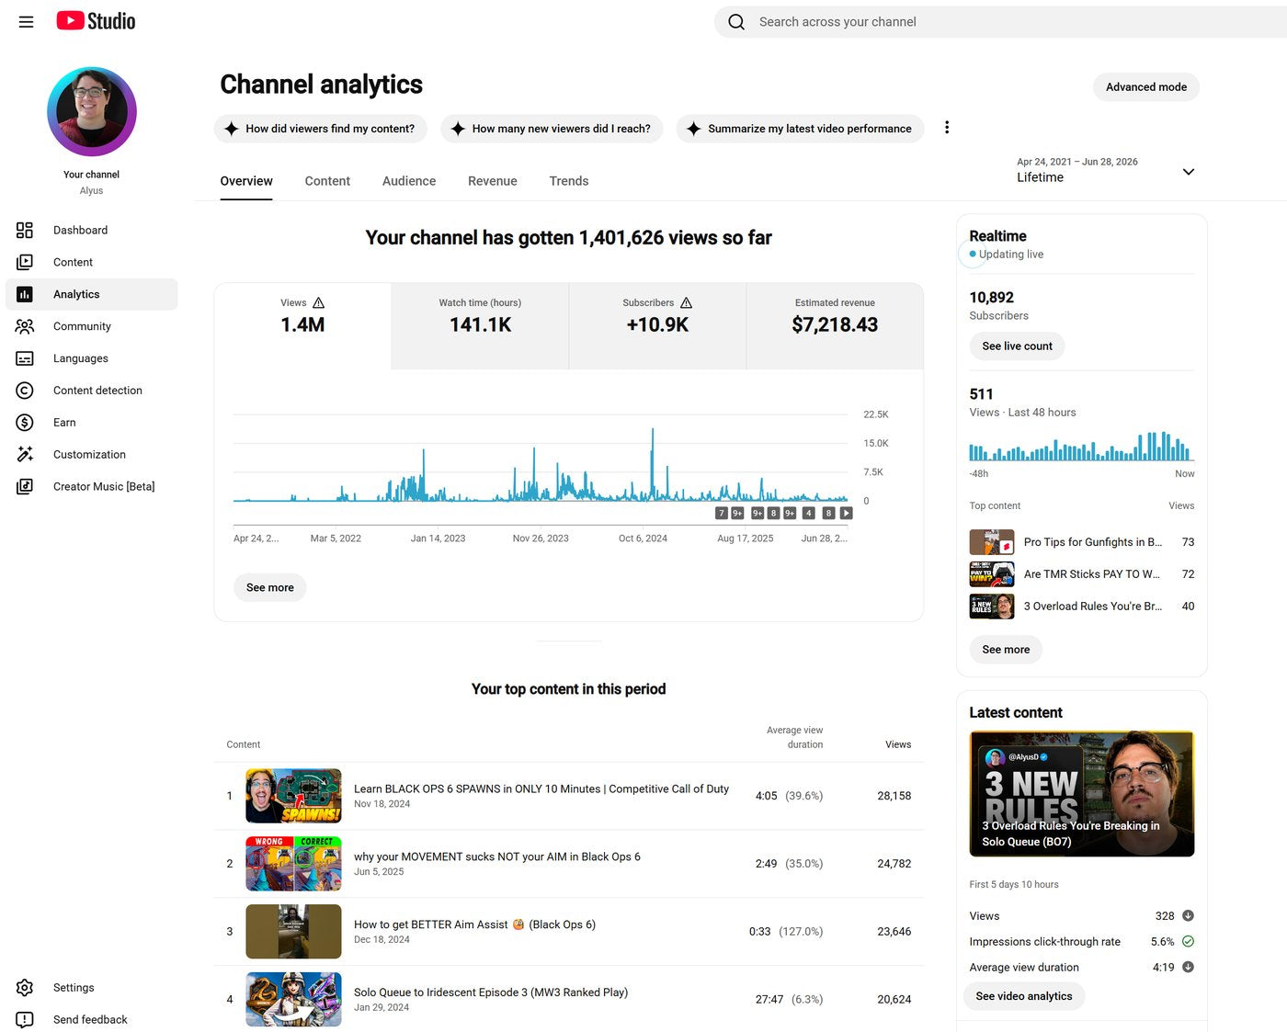Open the 'why your MOVEMENT sucks' video thumbnail

(293, 864)
